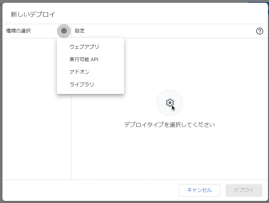Click the disabled デプロイ button

tap(244, 190)
